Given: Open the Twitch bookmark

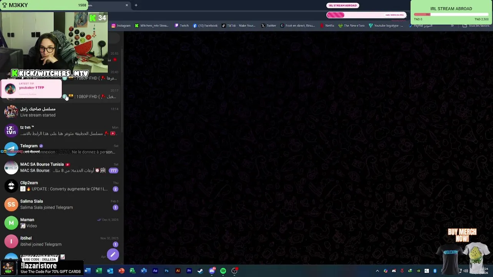Looking at the screenshot, I should tap(181, 26).
